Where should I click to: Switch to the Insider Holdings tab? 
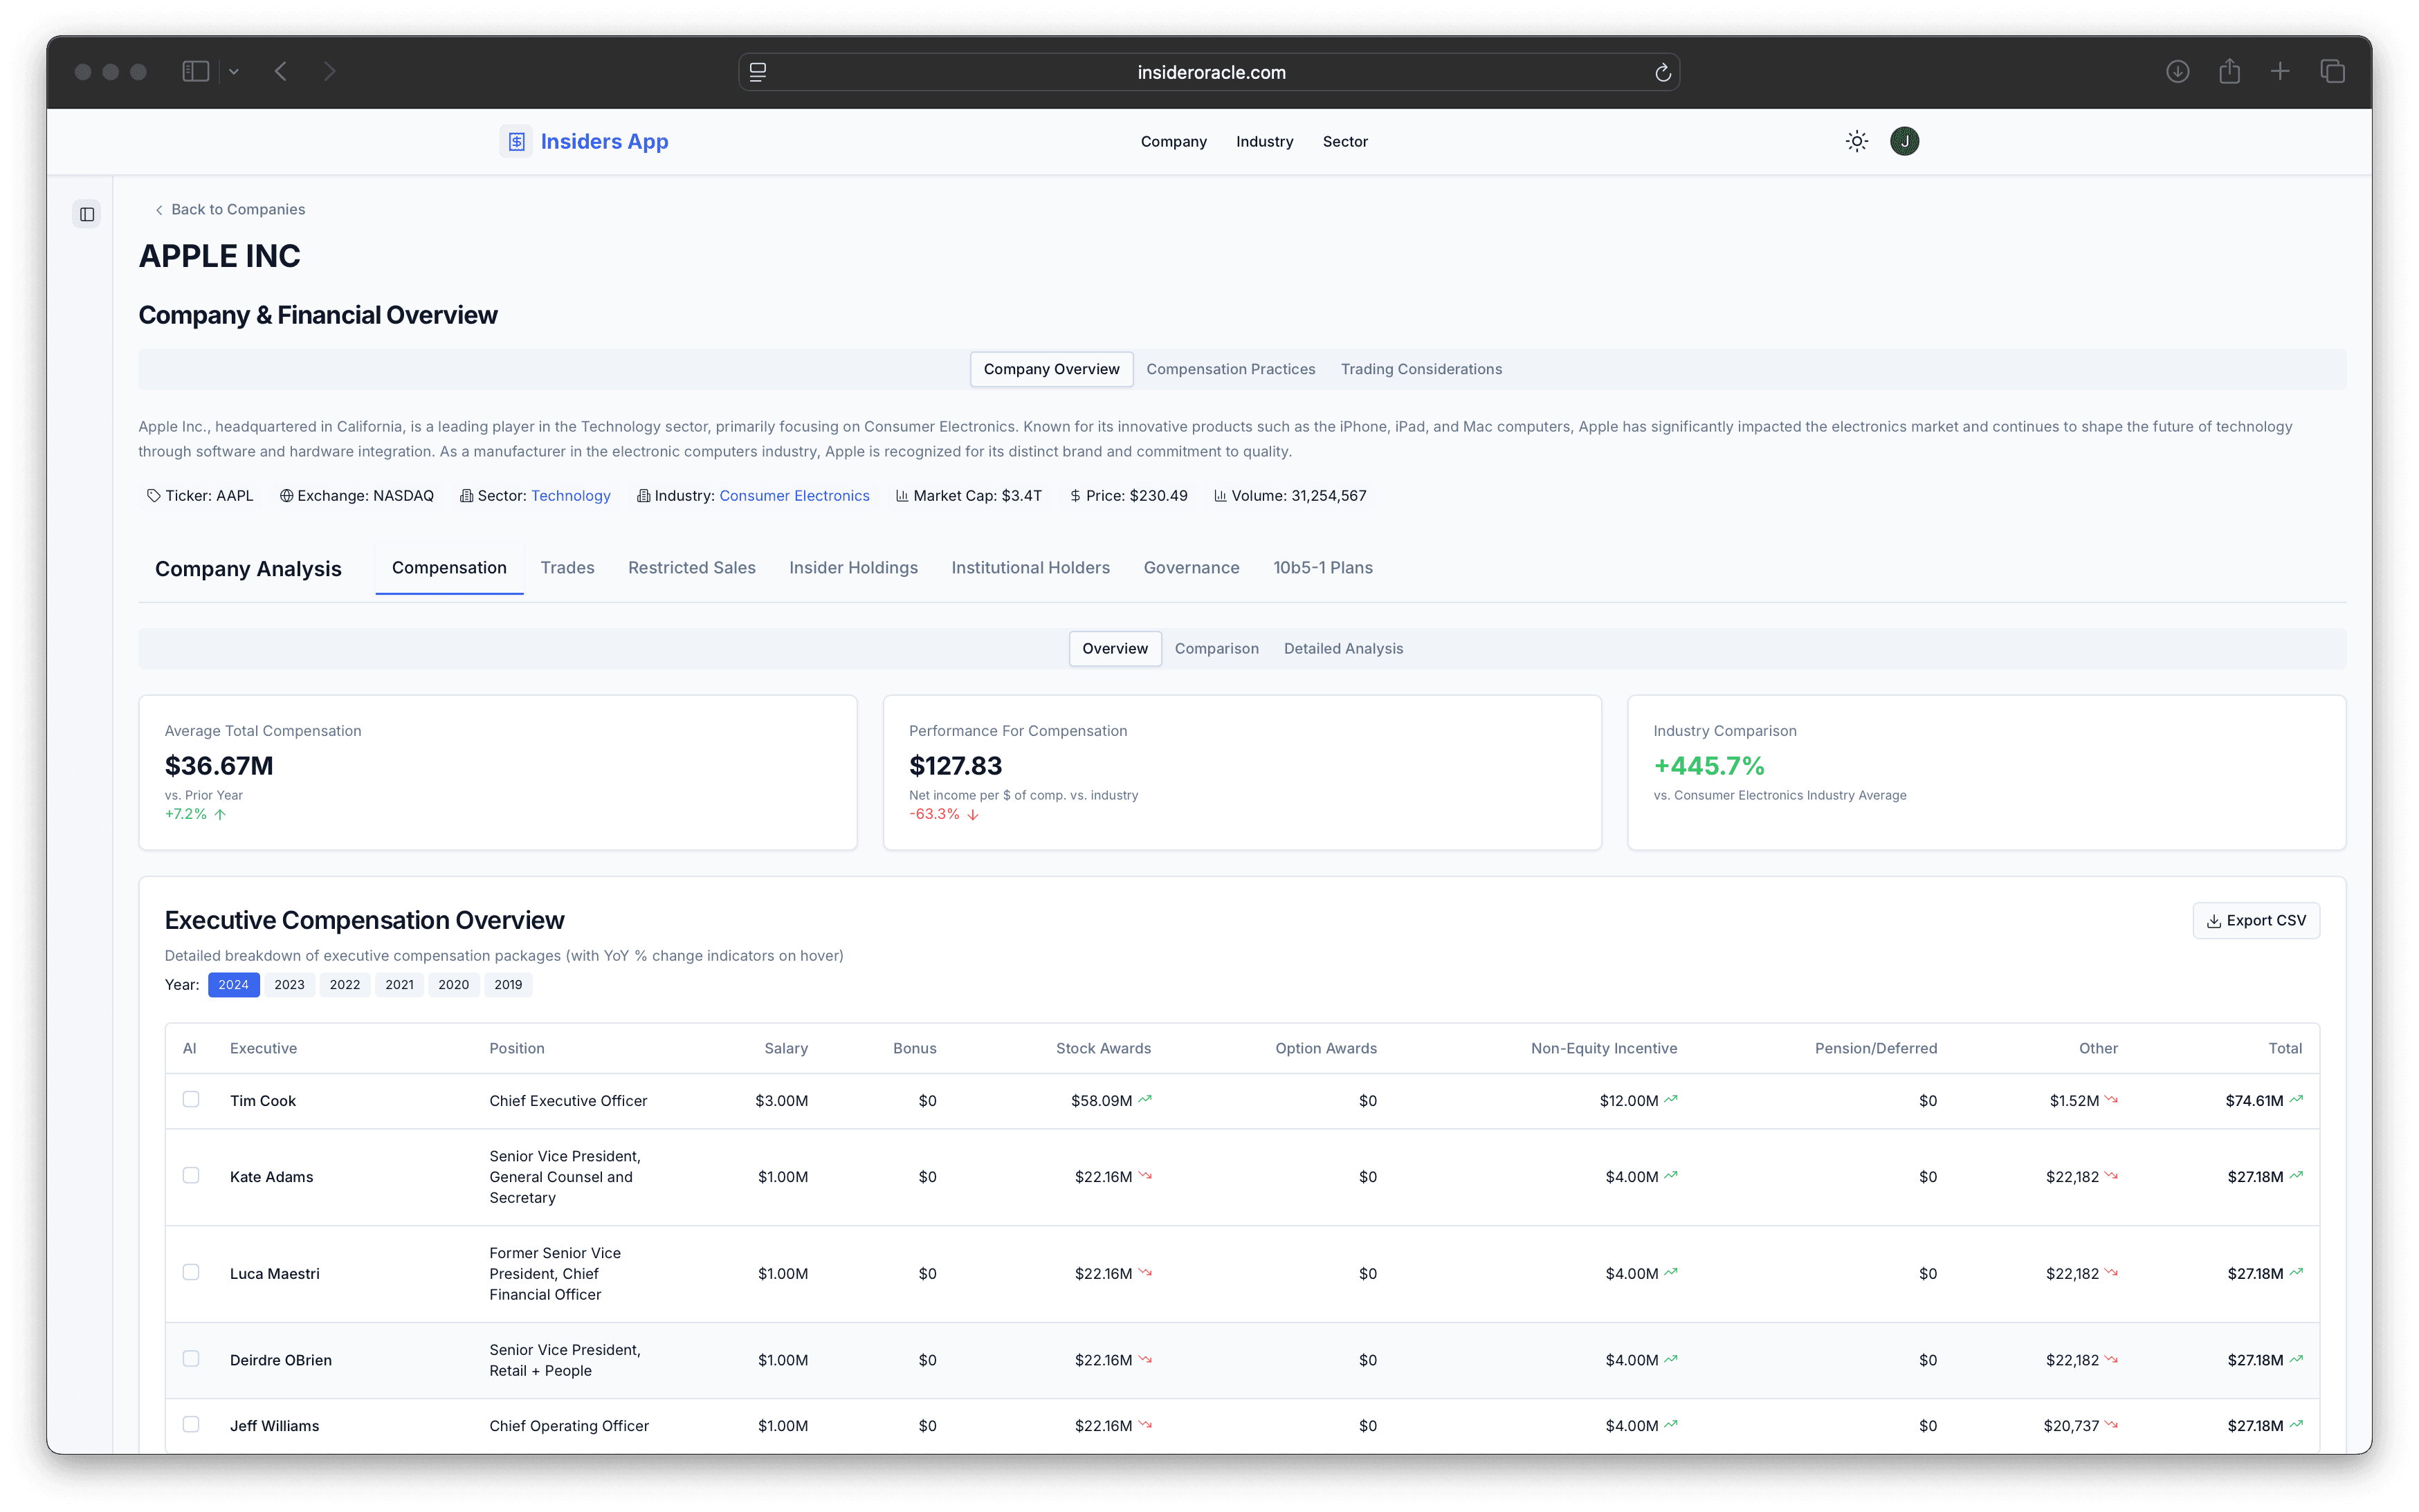coord(852,567)
